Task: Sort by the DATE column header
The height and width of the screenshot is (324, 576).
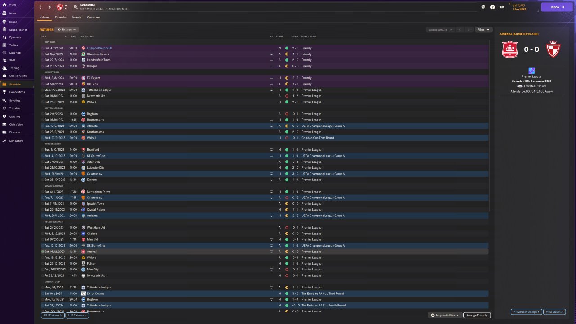Action: [x=44, y=36]
